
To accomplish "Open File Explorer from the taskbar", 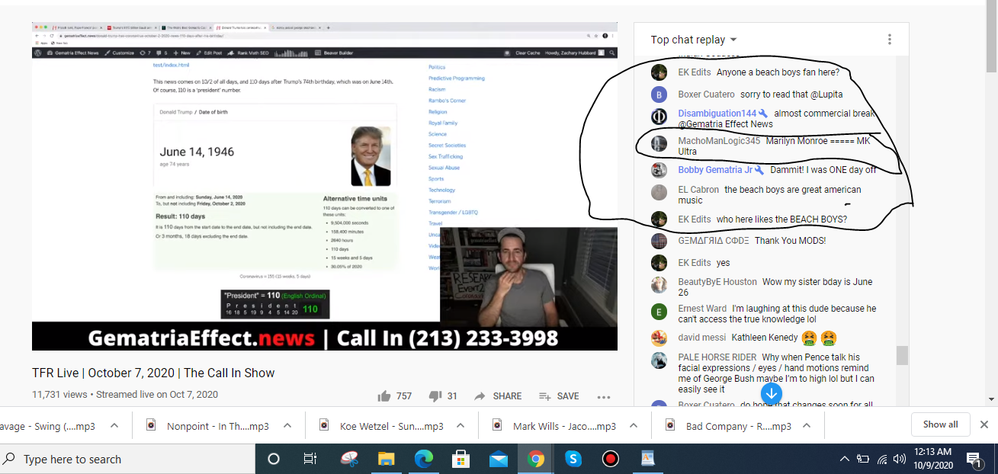I will [387, 459].
